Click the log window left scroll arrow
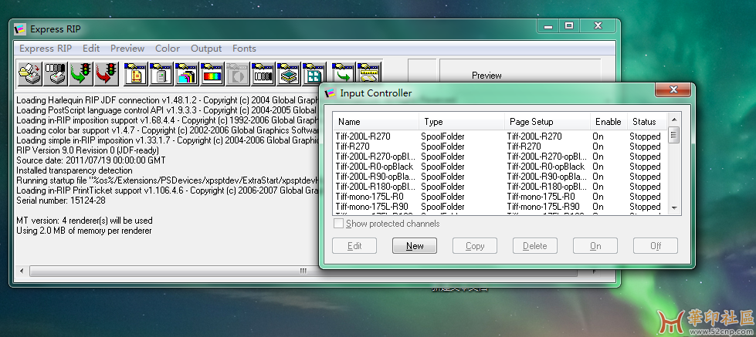Viewport: 756px width, 337px height. (x=21, y=271)
